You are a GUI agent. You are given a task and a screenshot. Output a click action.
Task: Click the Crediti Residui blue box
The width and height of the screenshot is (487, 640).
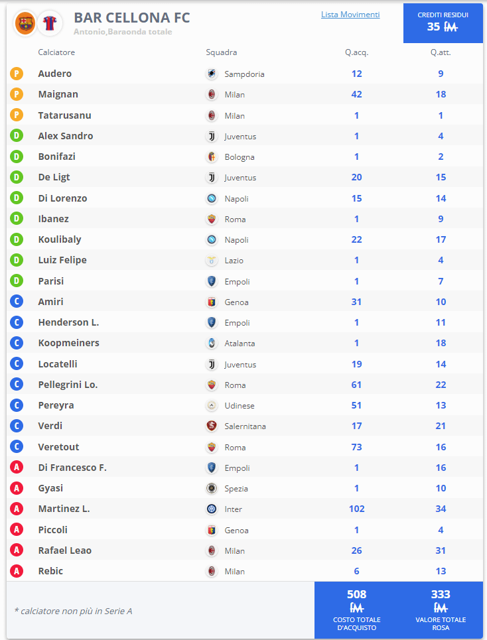coord(443,23)
